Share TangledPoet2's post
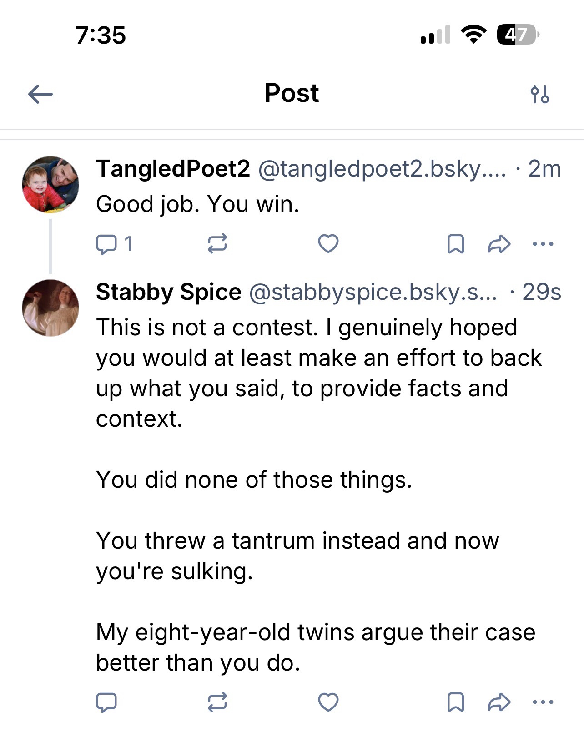Viewport: 584px width, 732px height. [x=499, y=244]
